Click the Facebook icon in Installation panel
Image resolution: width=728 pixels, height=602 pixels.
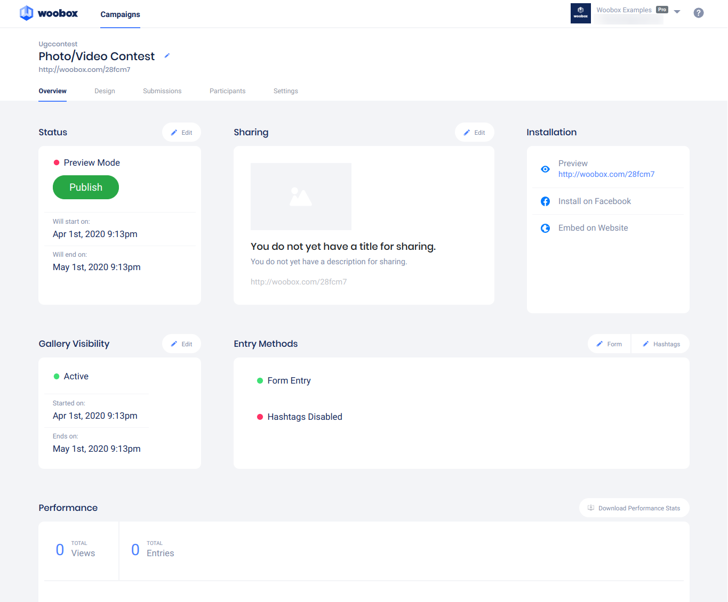pyautogui.click(x=545, y=201)
